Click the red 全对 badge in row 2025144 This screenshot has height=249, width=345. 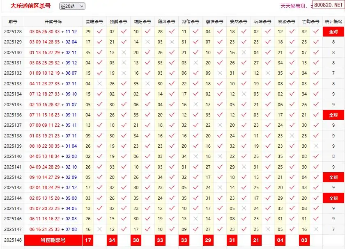click(x=333, y=198)
